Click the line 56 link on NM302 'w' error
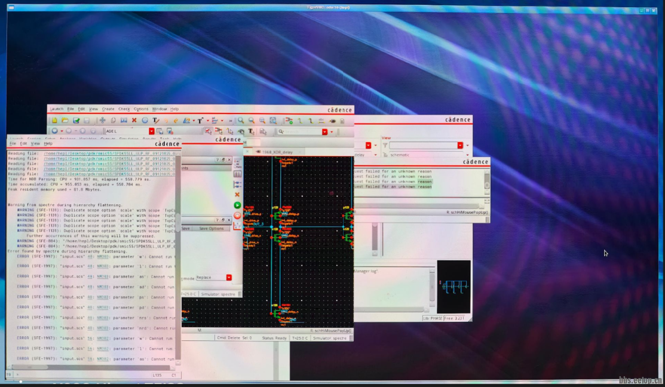The height and width of the screenshot is (387, 665). (90, 338)
